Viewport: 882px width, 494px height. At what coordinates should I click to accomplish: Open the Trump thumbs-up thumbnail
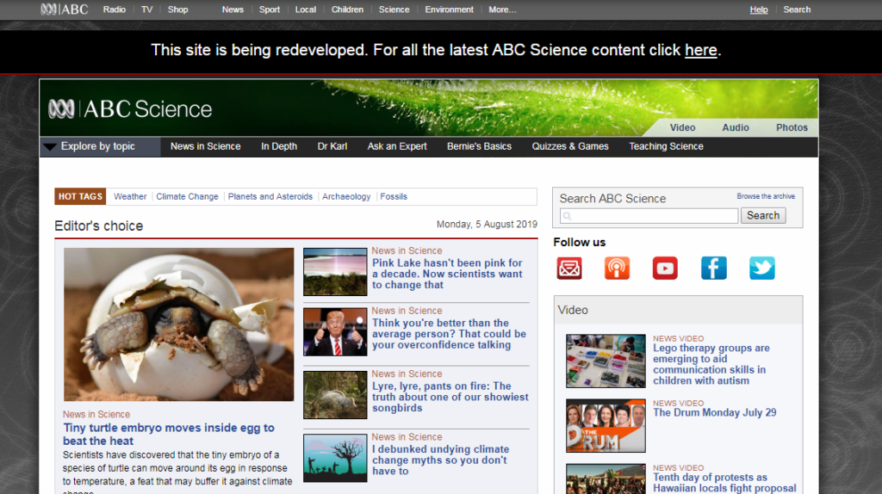pyautogui.click(x=335, y=331)
